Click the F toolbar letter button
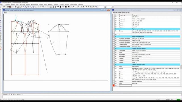The image size is (182, 102). (83, 7)
